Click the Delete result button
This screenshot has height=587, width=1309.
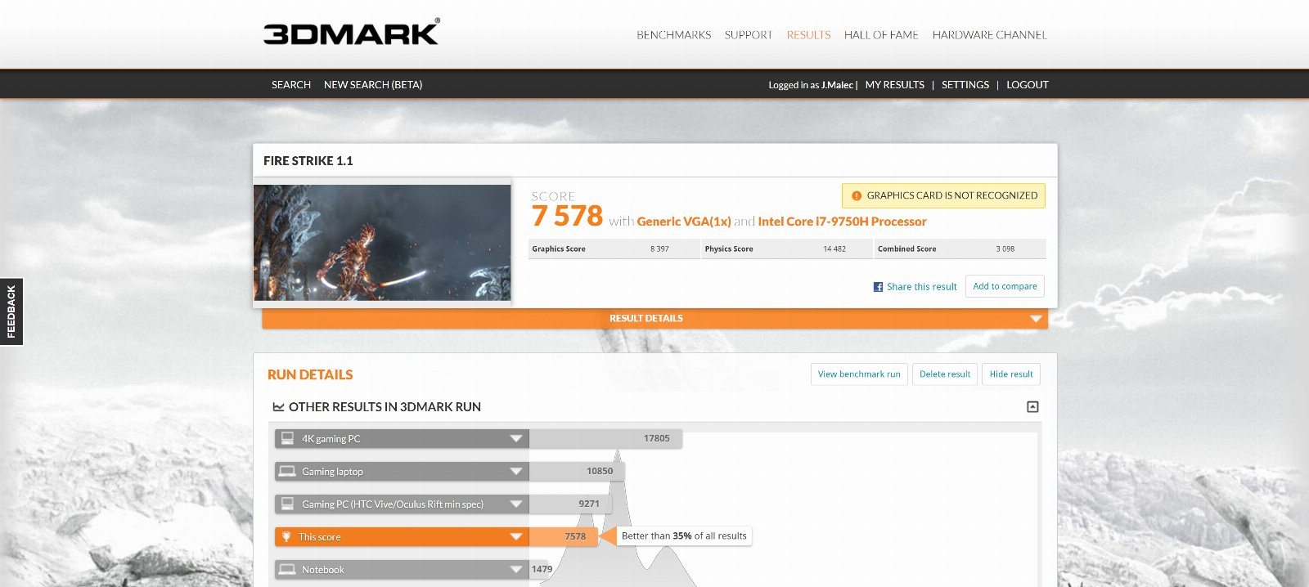pyautogui.click(x=945, y=374)
